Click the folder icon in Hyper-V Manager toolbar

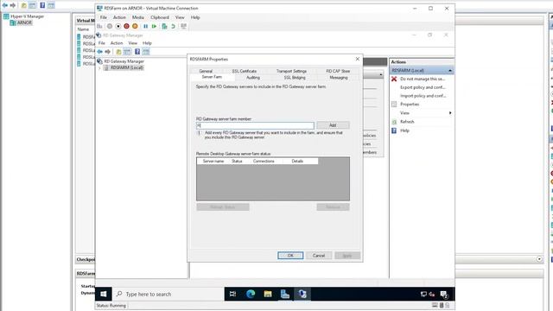point(24,5)
